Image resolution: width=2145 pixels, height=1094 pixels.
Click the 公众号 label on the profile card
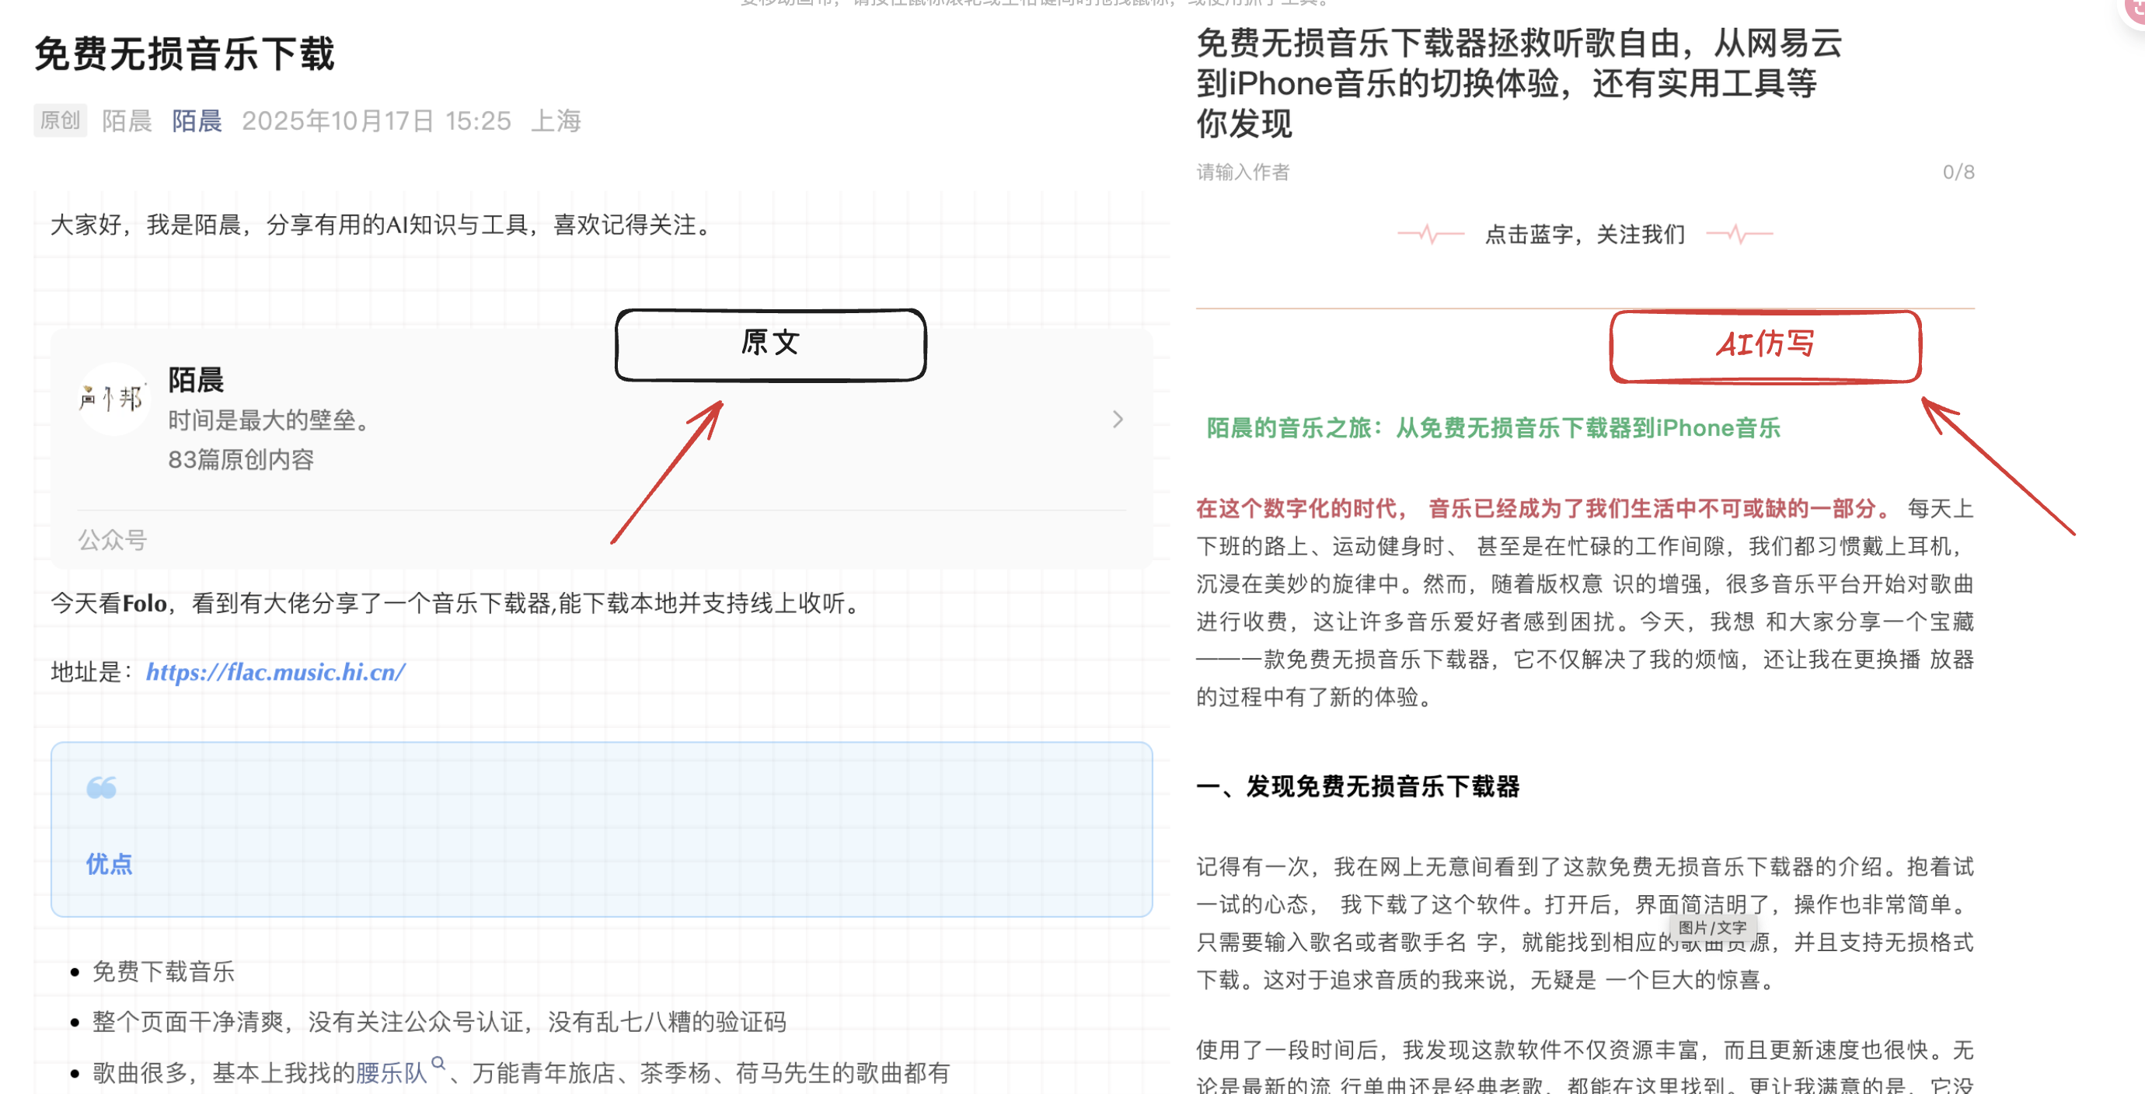coord(113,540)
